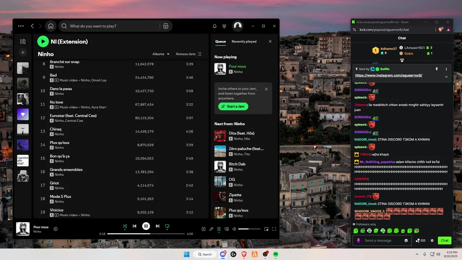This screenshot has height=260, width=462.
Task: Add 'Pour nous' to Liked Songs
Action: (x=56, y=229)
